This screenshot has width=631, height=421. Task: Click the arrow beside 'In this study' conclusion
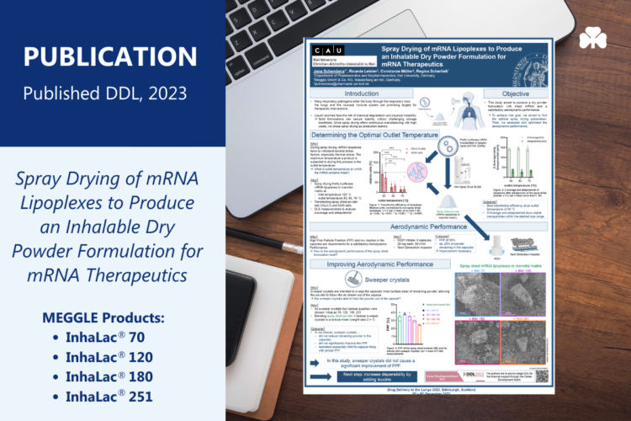coord(315,363)
